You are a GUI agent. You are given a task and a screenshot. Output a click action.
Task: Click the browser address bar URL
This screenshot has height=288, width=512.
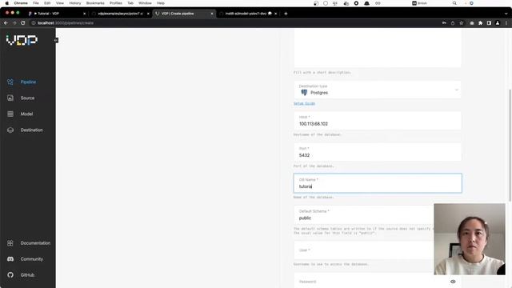click(x=66, y=23)
